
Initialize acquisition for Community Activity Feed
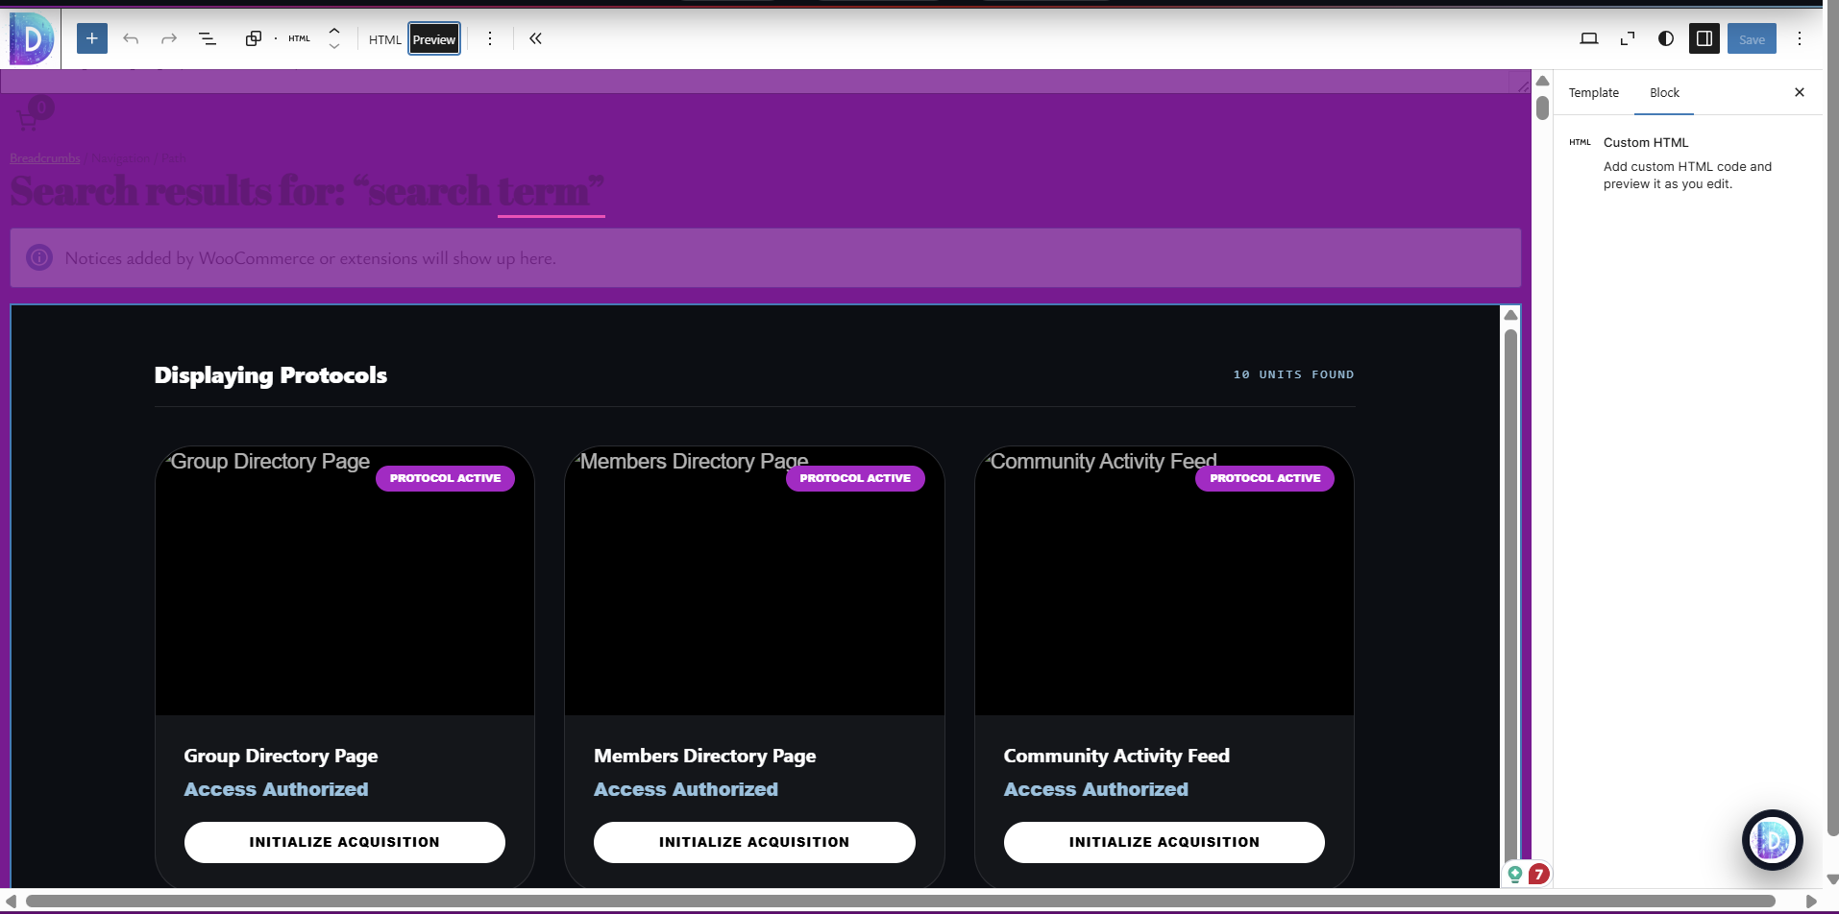[x=1165, y=842]
